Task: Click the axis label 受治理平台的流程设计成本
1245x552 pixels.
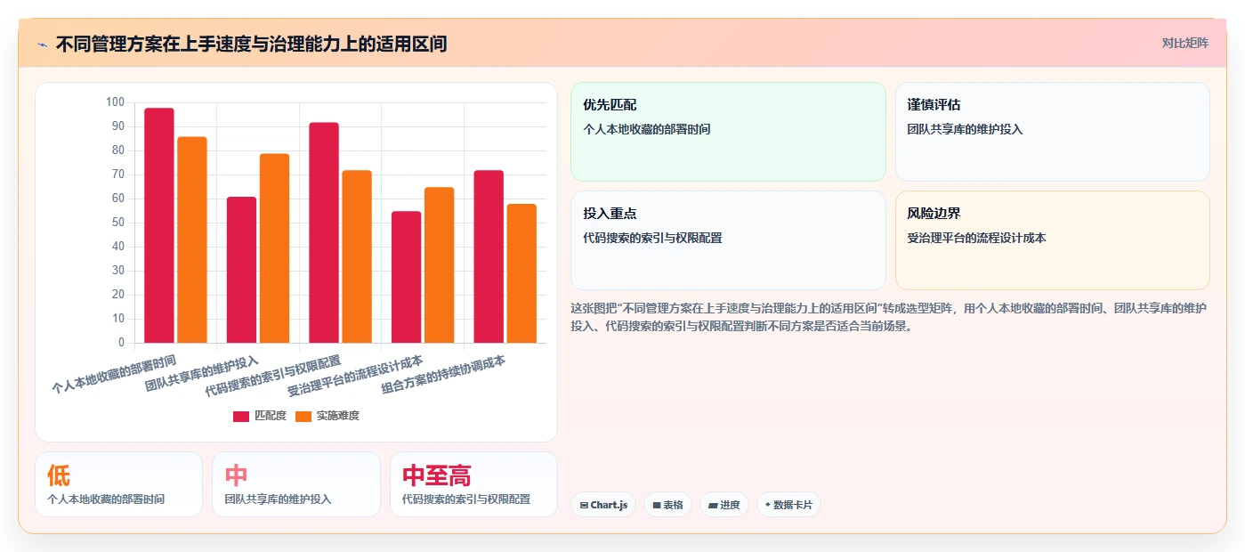Action: tap(355, 376)
